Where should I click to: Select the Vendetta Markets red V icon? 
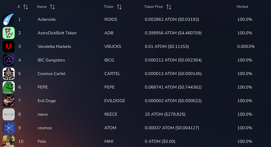pos(8,47)
